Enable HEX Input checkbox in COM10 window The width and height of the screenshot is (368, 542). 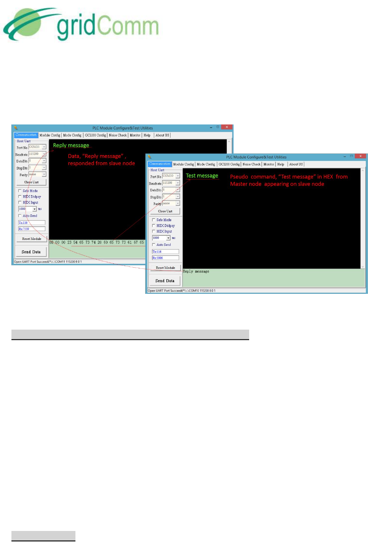[154, 231]
